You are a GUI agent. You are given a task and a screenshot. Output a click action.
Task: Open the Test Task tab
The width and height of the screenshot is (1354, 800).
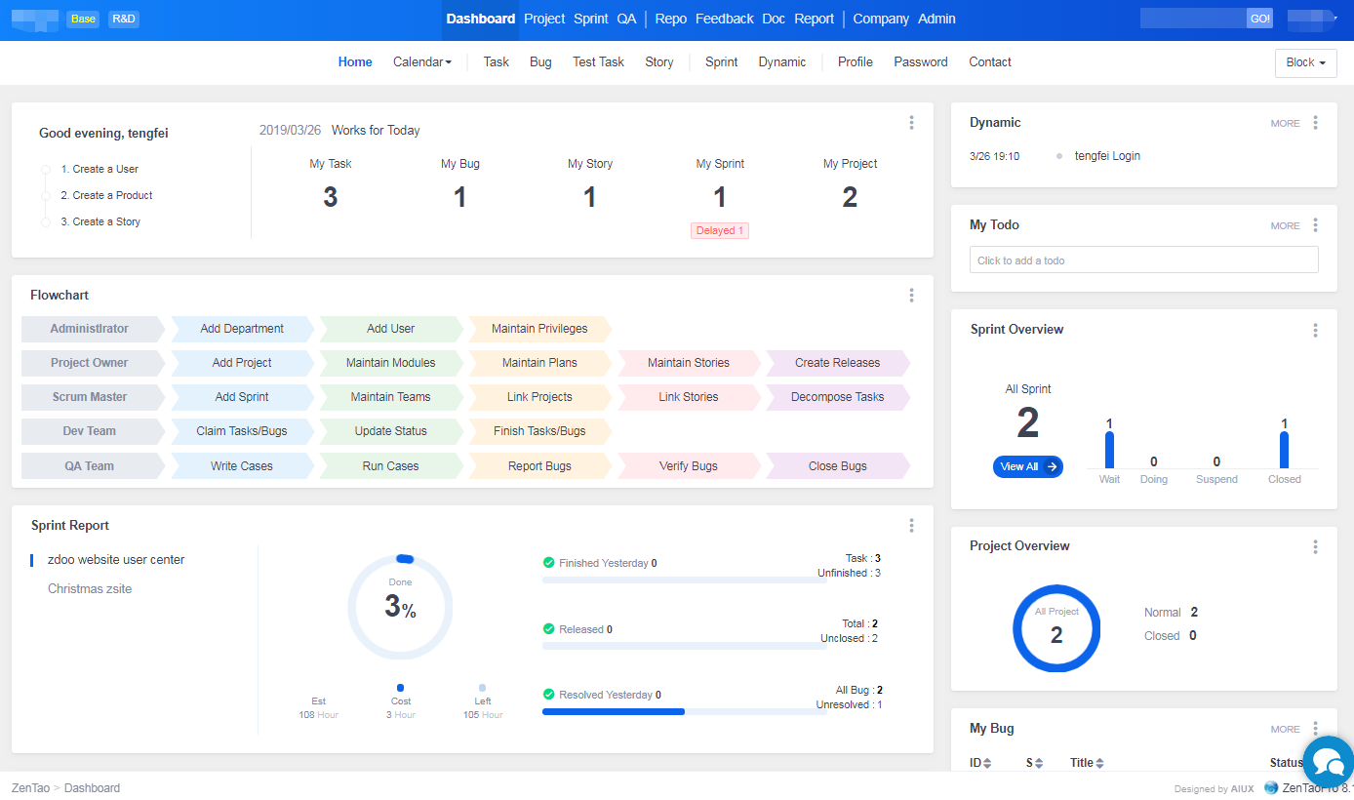pos(598,61)
